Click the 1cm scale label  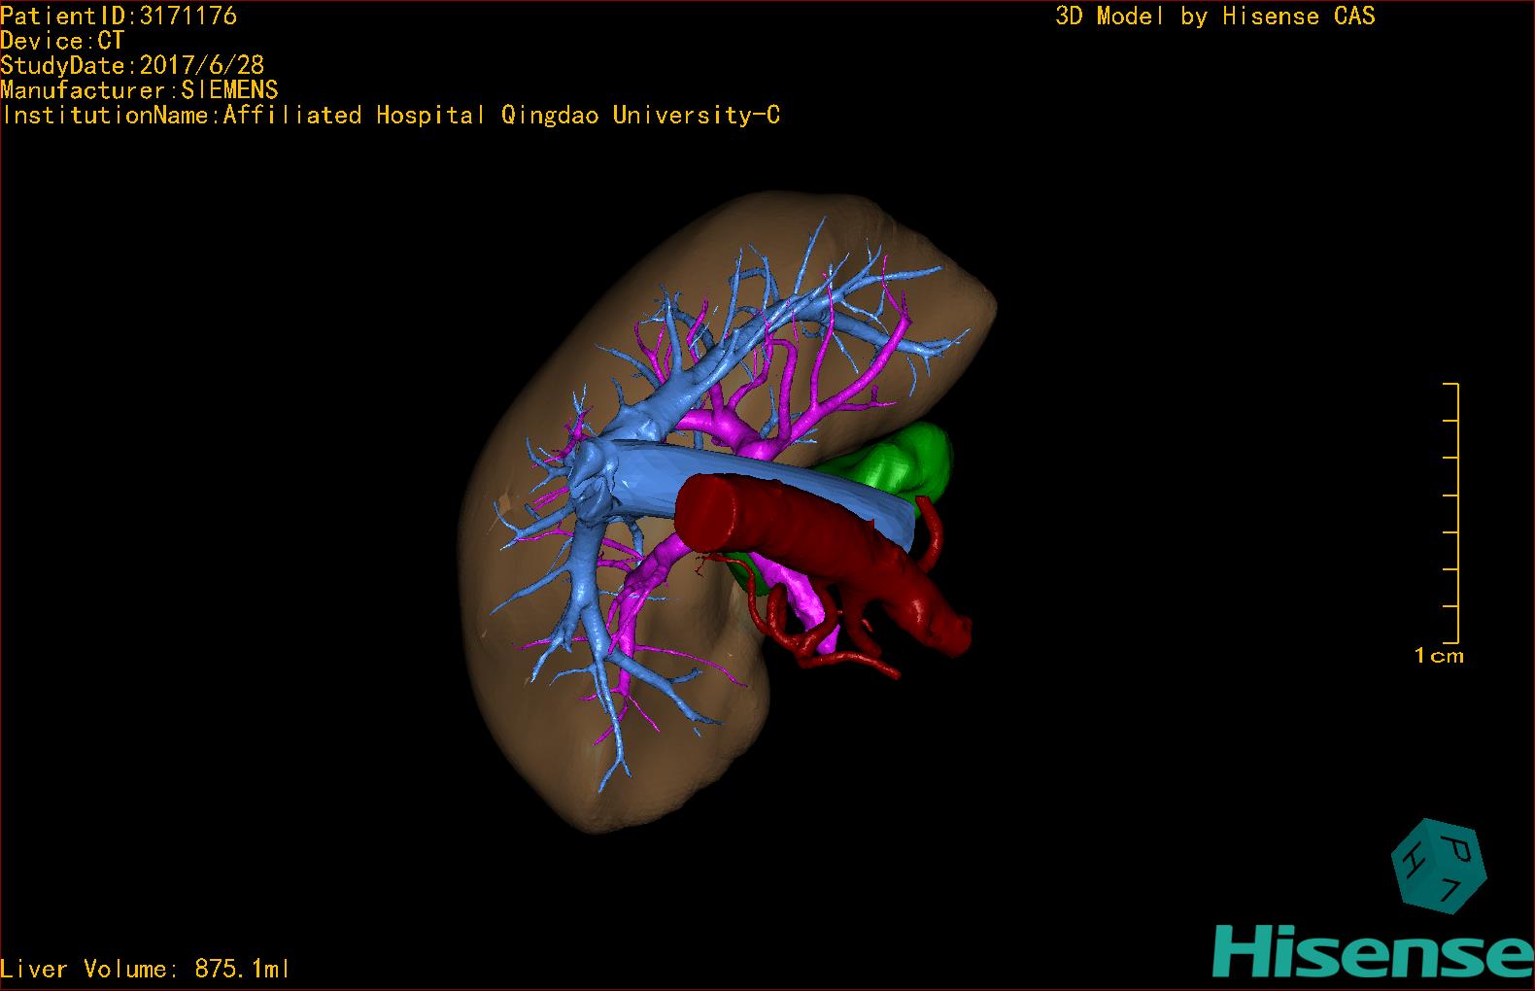tap(1439, 656)
